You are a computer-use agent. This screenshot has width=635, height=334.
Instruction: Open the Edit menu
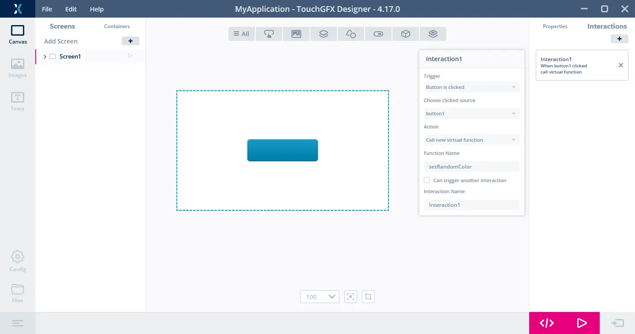pyautogui.click(x=71, y=9)
